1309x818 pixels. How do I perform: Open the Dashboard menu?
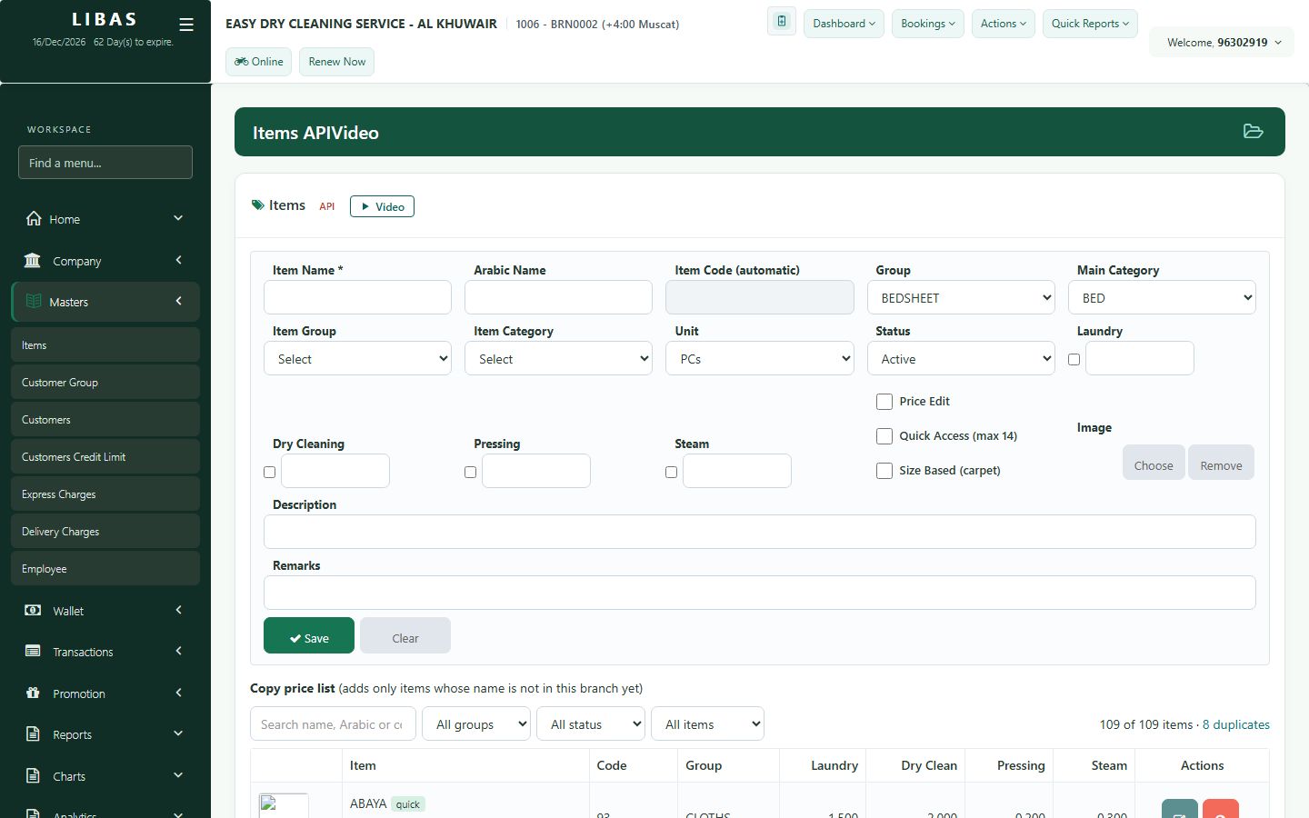coord(844,24)
